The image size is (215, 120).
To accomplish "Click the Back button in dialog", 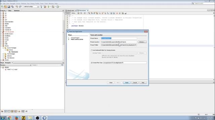I will point(111,83).
